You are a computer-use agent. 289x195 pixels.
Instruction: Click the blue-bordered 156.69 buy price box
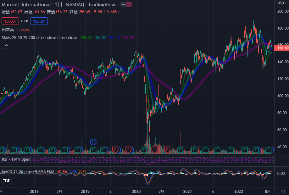click(39, 21)
